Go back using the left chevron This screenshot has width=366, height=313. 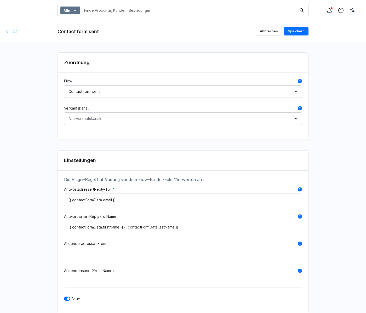pyautogui.click(x=7, y=31)
